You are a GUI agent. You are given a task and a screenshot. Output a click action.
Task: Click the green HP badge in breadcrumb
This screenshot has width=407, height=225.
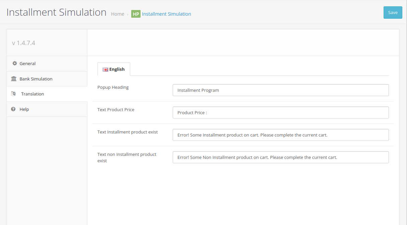pos(136,14)
